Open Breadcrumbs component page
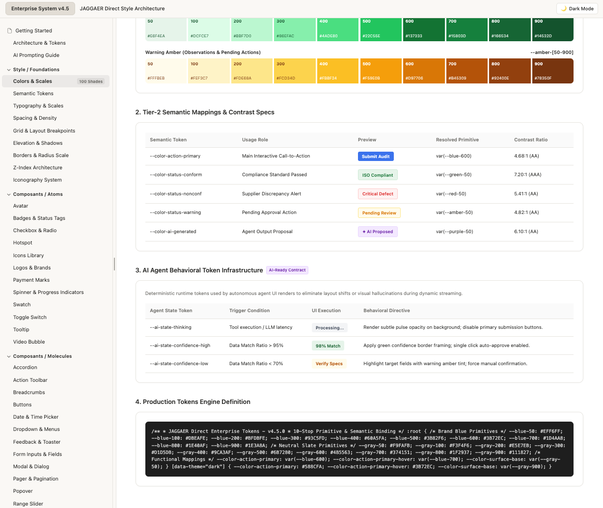 click(x=29, y=392)
